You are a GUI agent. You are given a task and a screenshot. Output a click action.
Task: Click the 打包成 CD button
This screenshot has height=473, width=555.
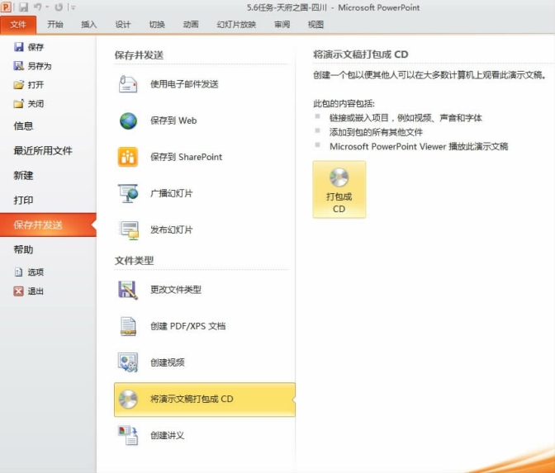[x=339, y=190]
